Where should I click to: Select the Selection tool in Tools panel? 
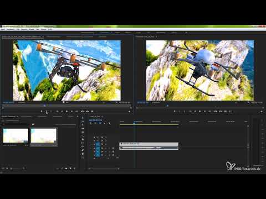tap(83, 118)
